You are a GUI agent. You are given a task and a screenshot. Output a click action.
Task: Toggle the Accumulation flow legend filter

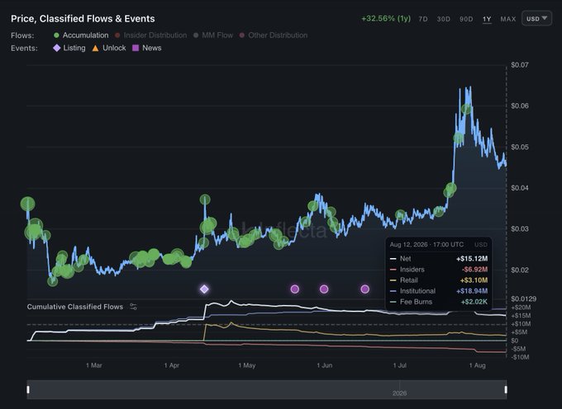(81, 35)
